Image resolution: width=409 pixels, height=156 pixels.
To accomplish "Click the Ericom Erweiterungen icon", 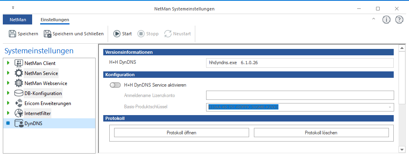I will [x=18, y=103].
